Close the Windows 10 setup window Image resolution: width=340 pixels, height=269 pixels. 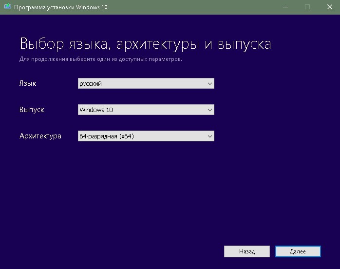point(330,7)
